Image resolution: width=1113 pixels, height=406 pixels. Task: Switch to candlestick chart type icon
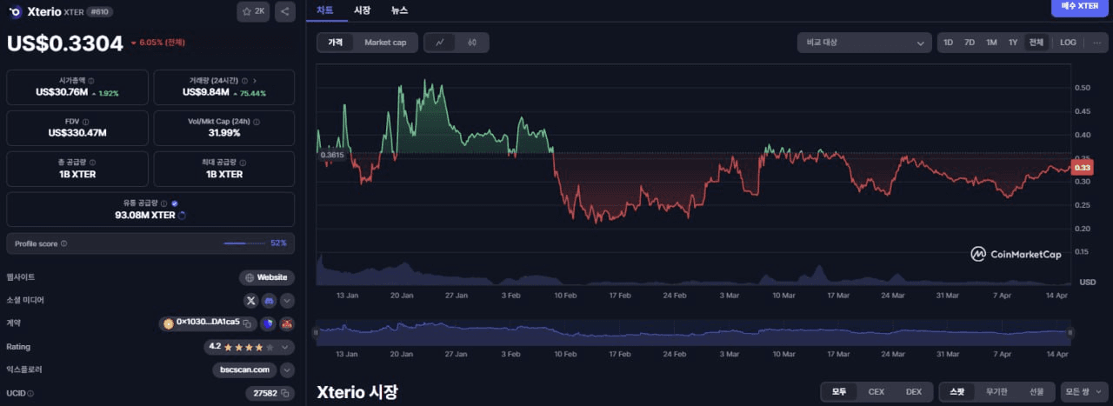(x=471, y=43)
